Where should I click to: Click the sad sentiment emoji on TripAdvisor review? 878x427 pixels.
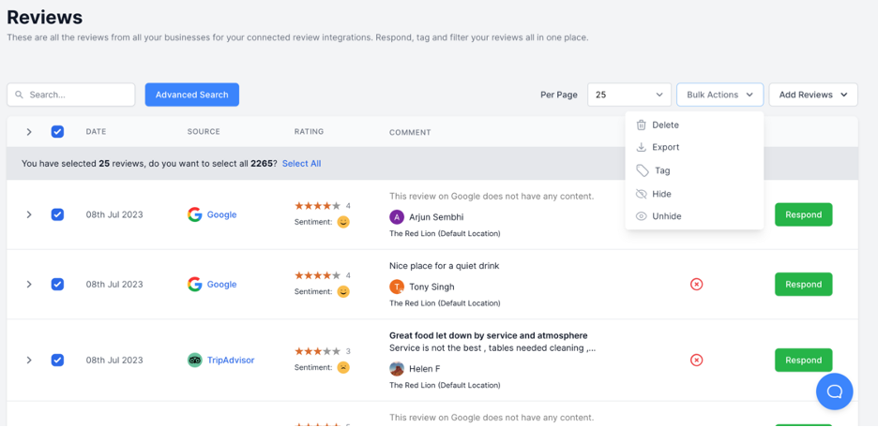pos(343,367)
